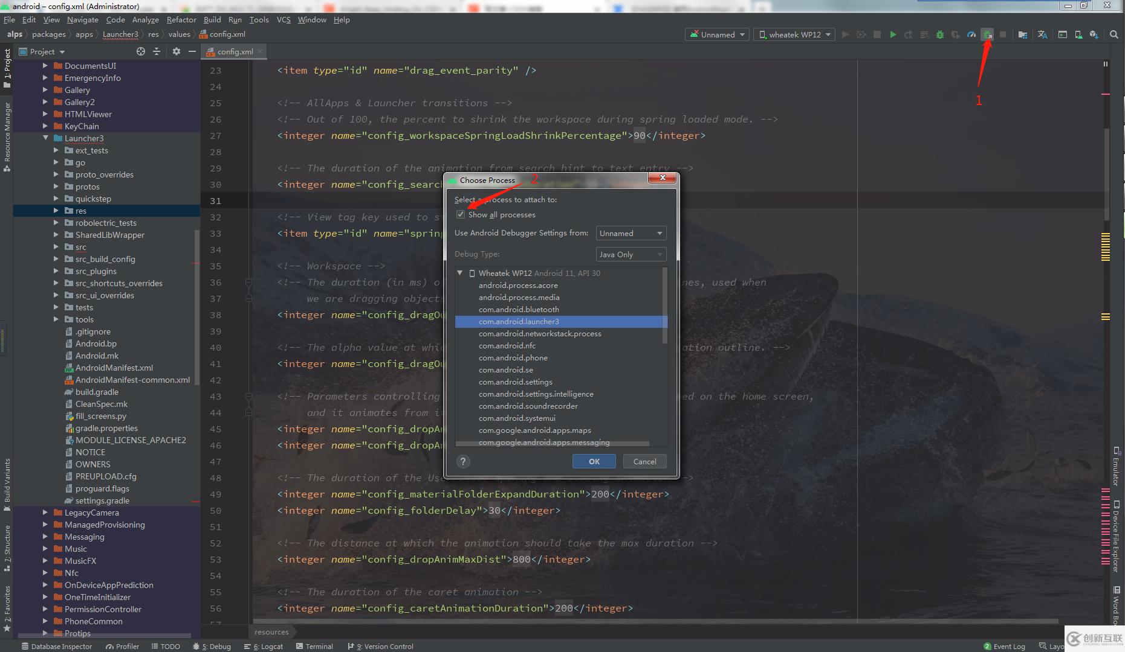The height and width of the screenshot is (652, 1125).
Task: Click the help question mark in dialog
Action: [463, 462]
